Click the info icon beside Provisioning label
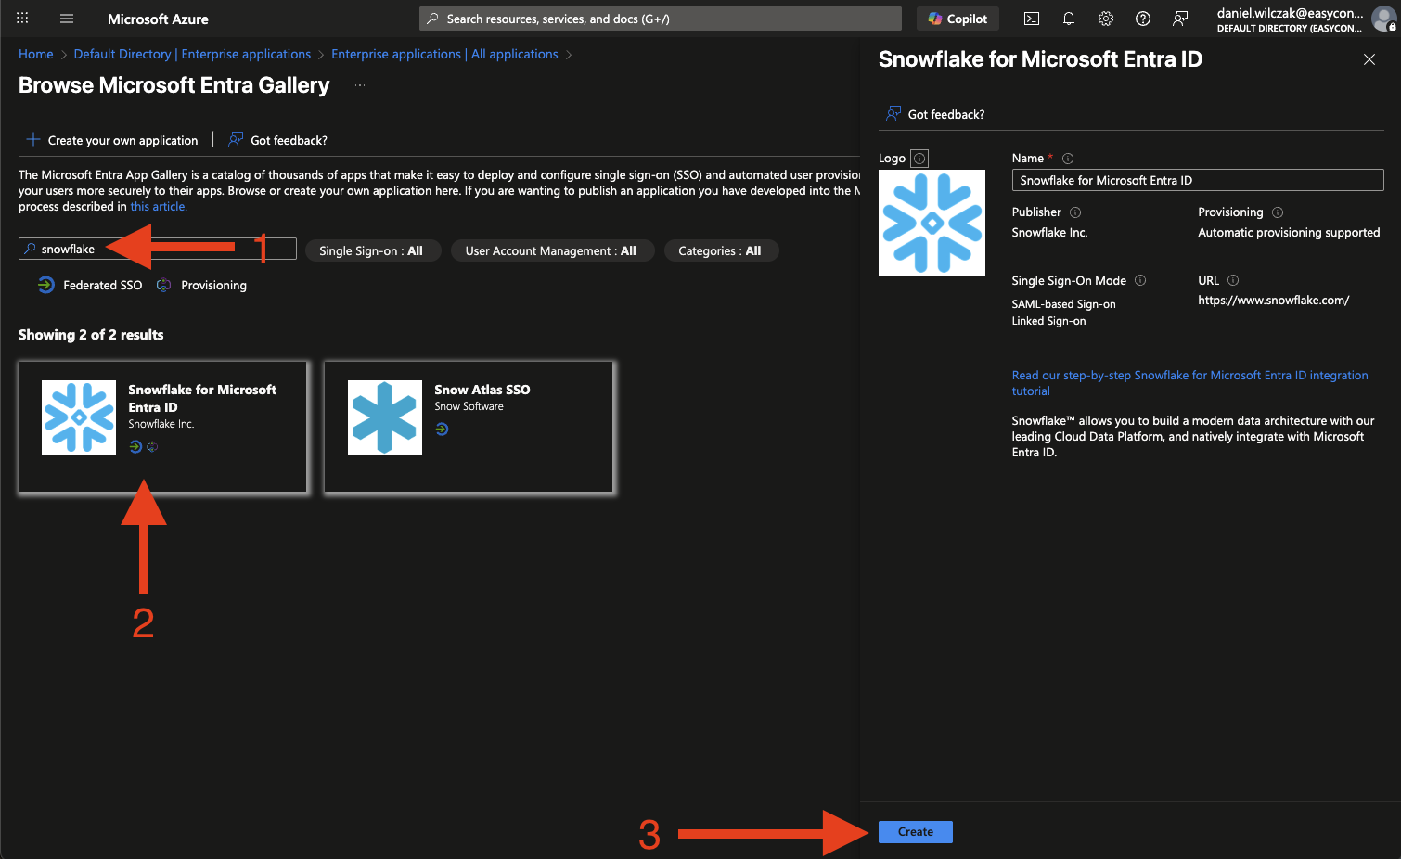The height and width of the screenshot is (859, 1401). coord(1277,212)
